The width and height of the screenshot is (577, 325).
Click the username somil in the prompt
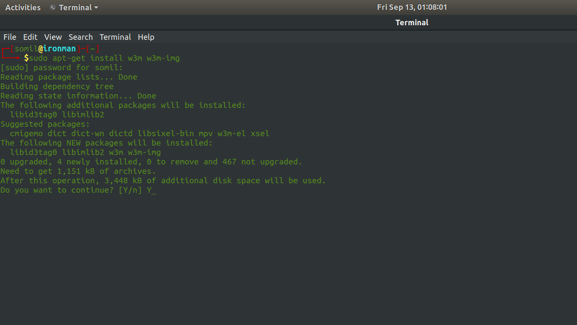pos(26,48)
